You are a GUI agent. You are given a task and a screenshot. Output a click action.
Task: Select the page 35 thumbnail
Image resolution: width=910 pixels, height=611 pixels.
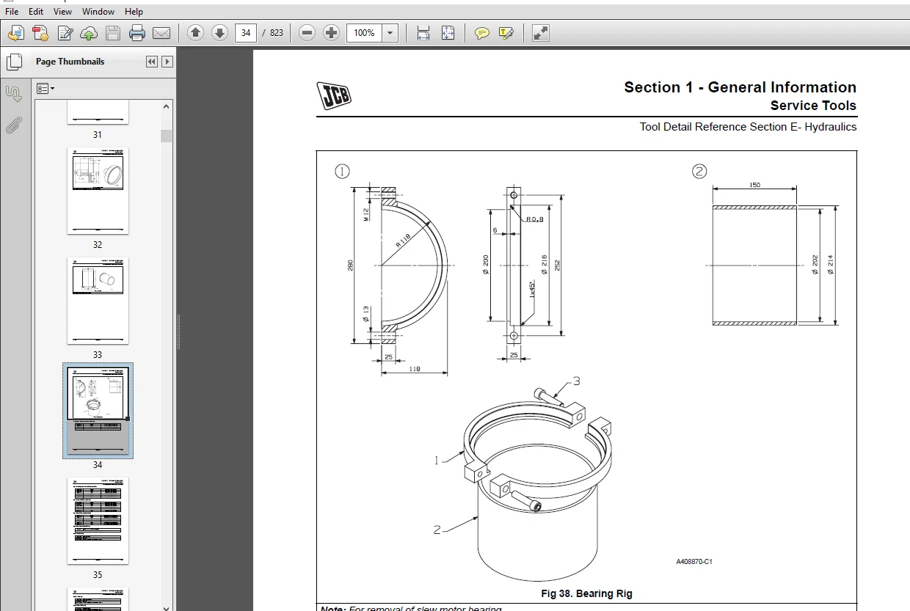coord(98,521)
